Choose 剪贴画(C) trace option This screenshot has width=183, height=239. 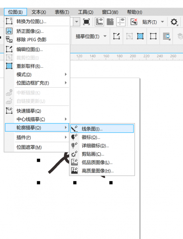(102, 154)
